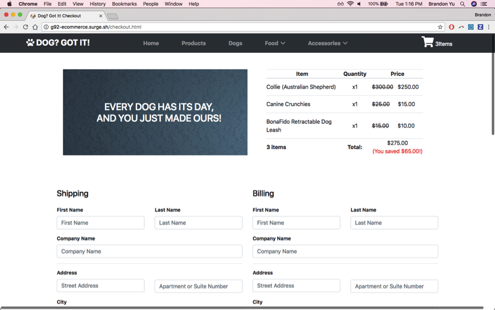495x310 pixels.
Task: Expand the Accessories dropdown
Action: pos(328,43)
